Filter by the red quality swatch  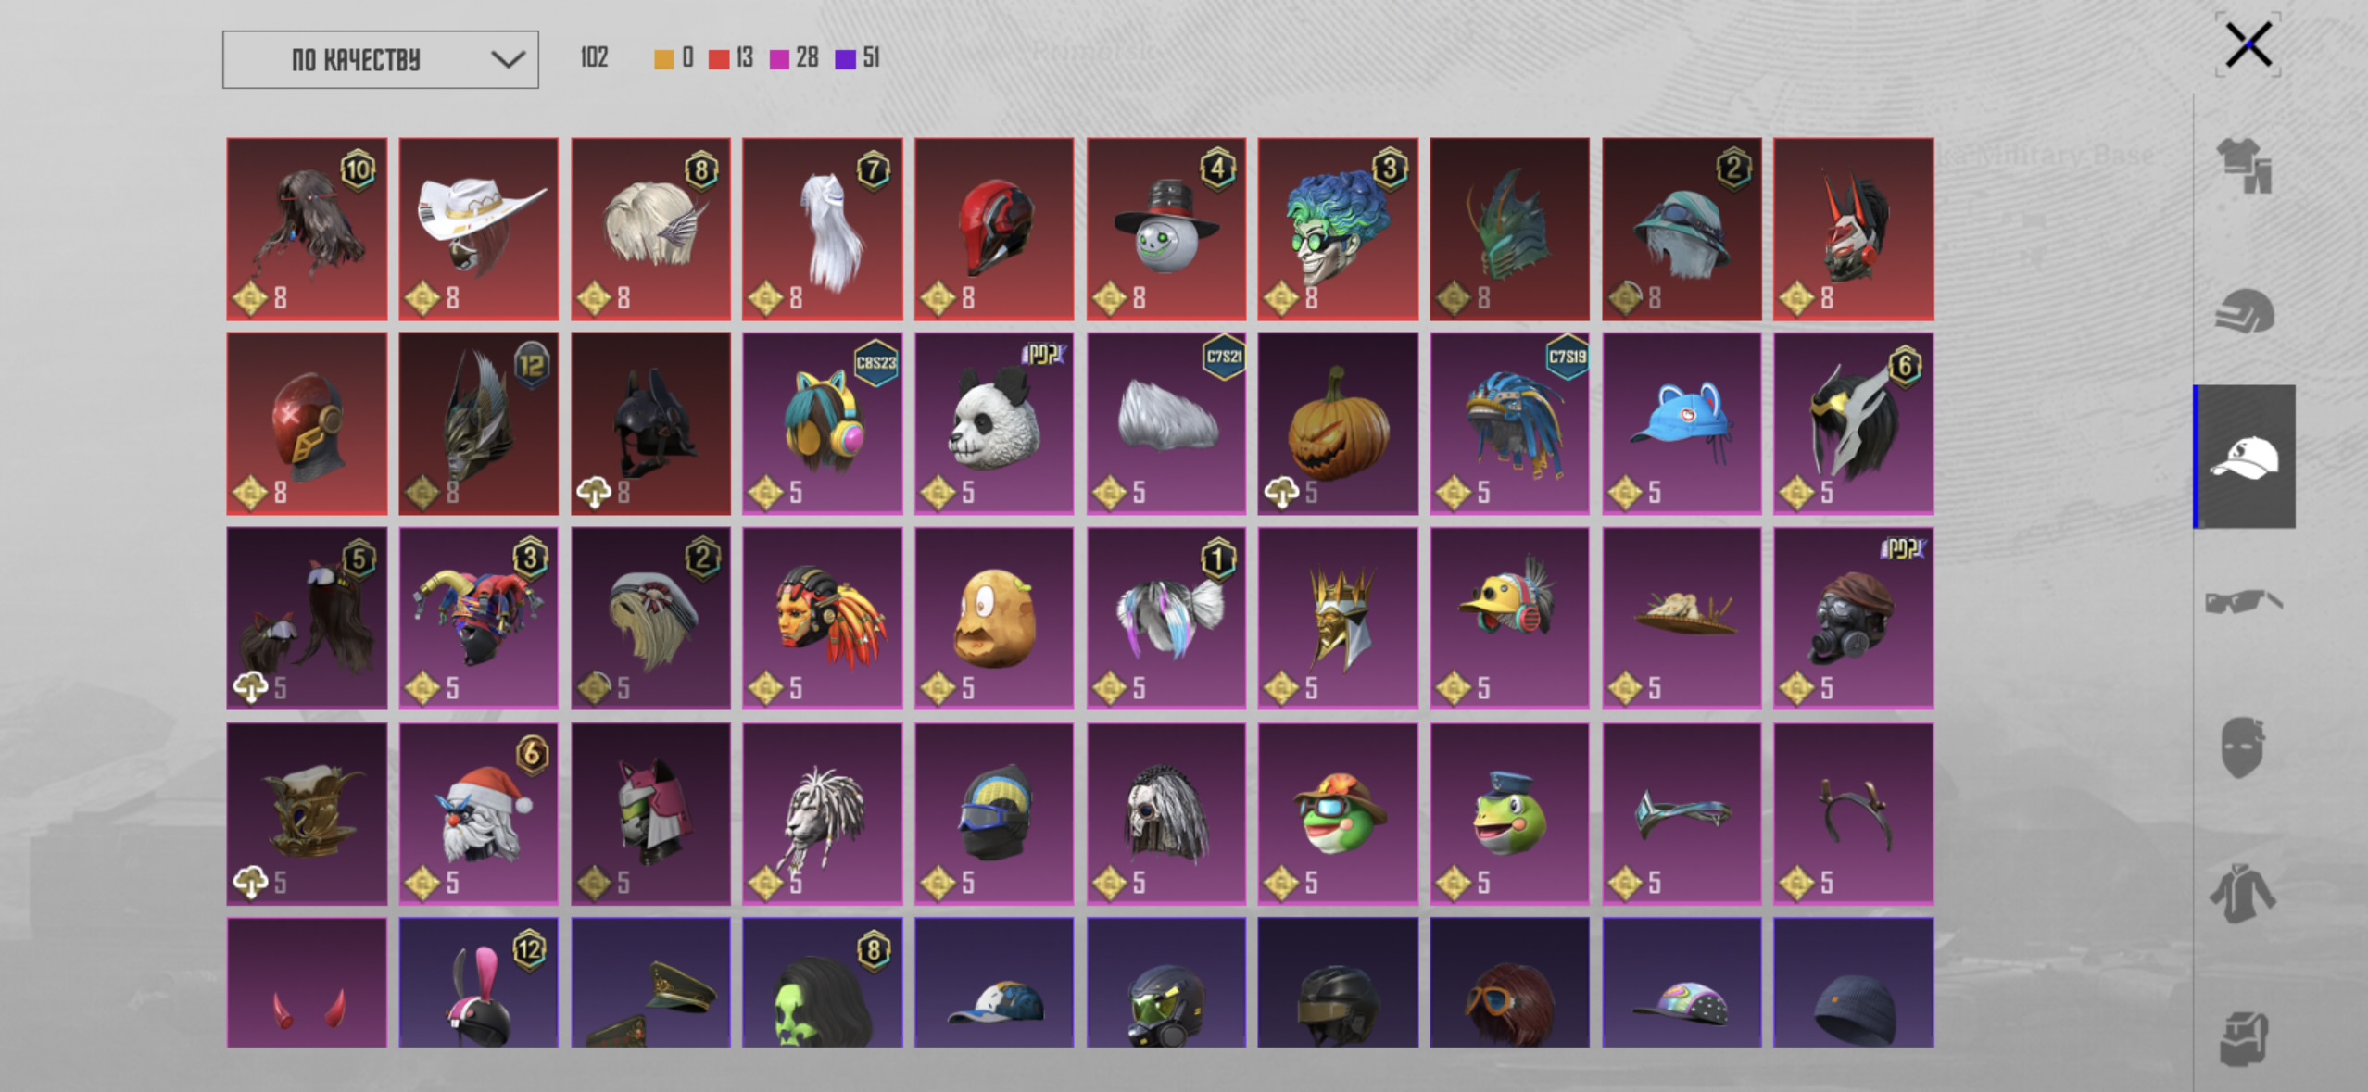tap(719, 59)
